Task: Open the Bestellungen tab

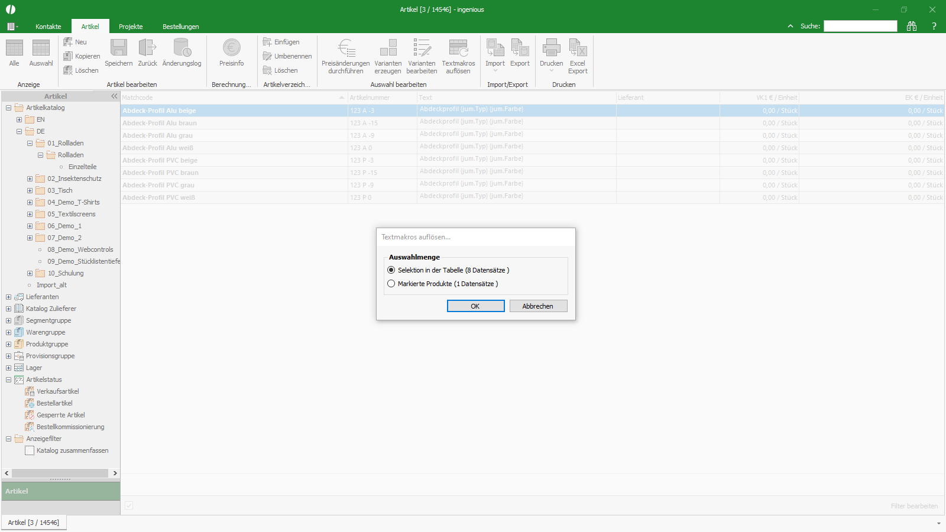Action: (x=181, y=27)
